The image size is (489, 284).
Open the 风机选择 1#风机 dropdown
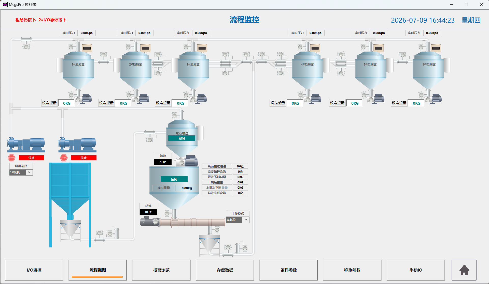21,172
